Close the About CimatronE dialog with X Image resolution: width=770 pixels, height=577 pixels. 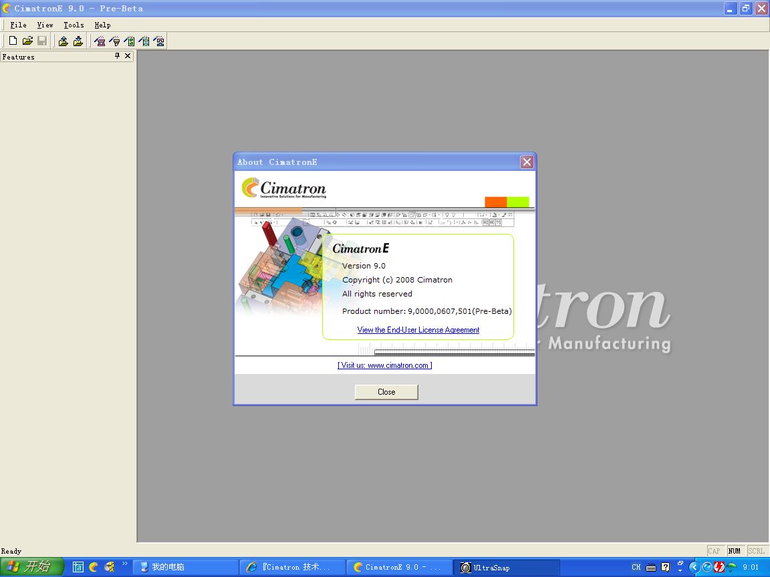(x=527, y=162)
